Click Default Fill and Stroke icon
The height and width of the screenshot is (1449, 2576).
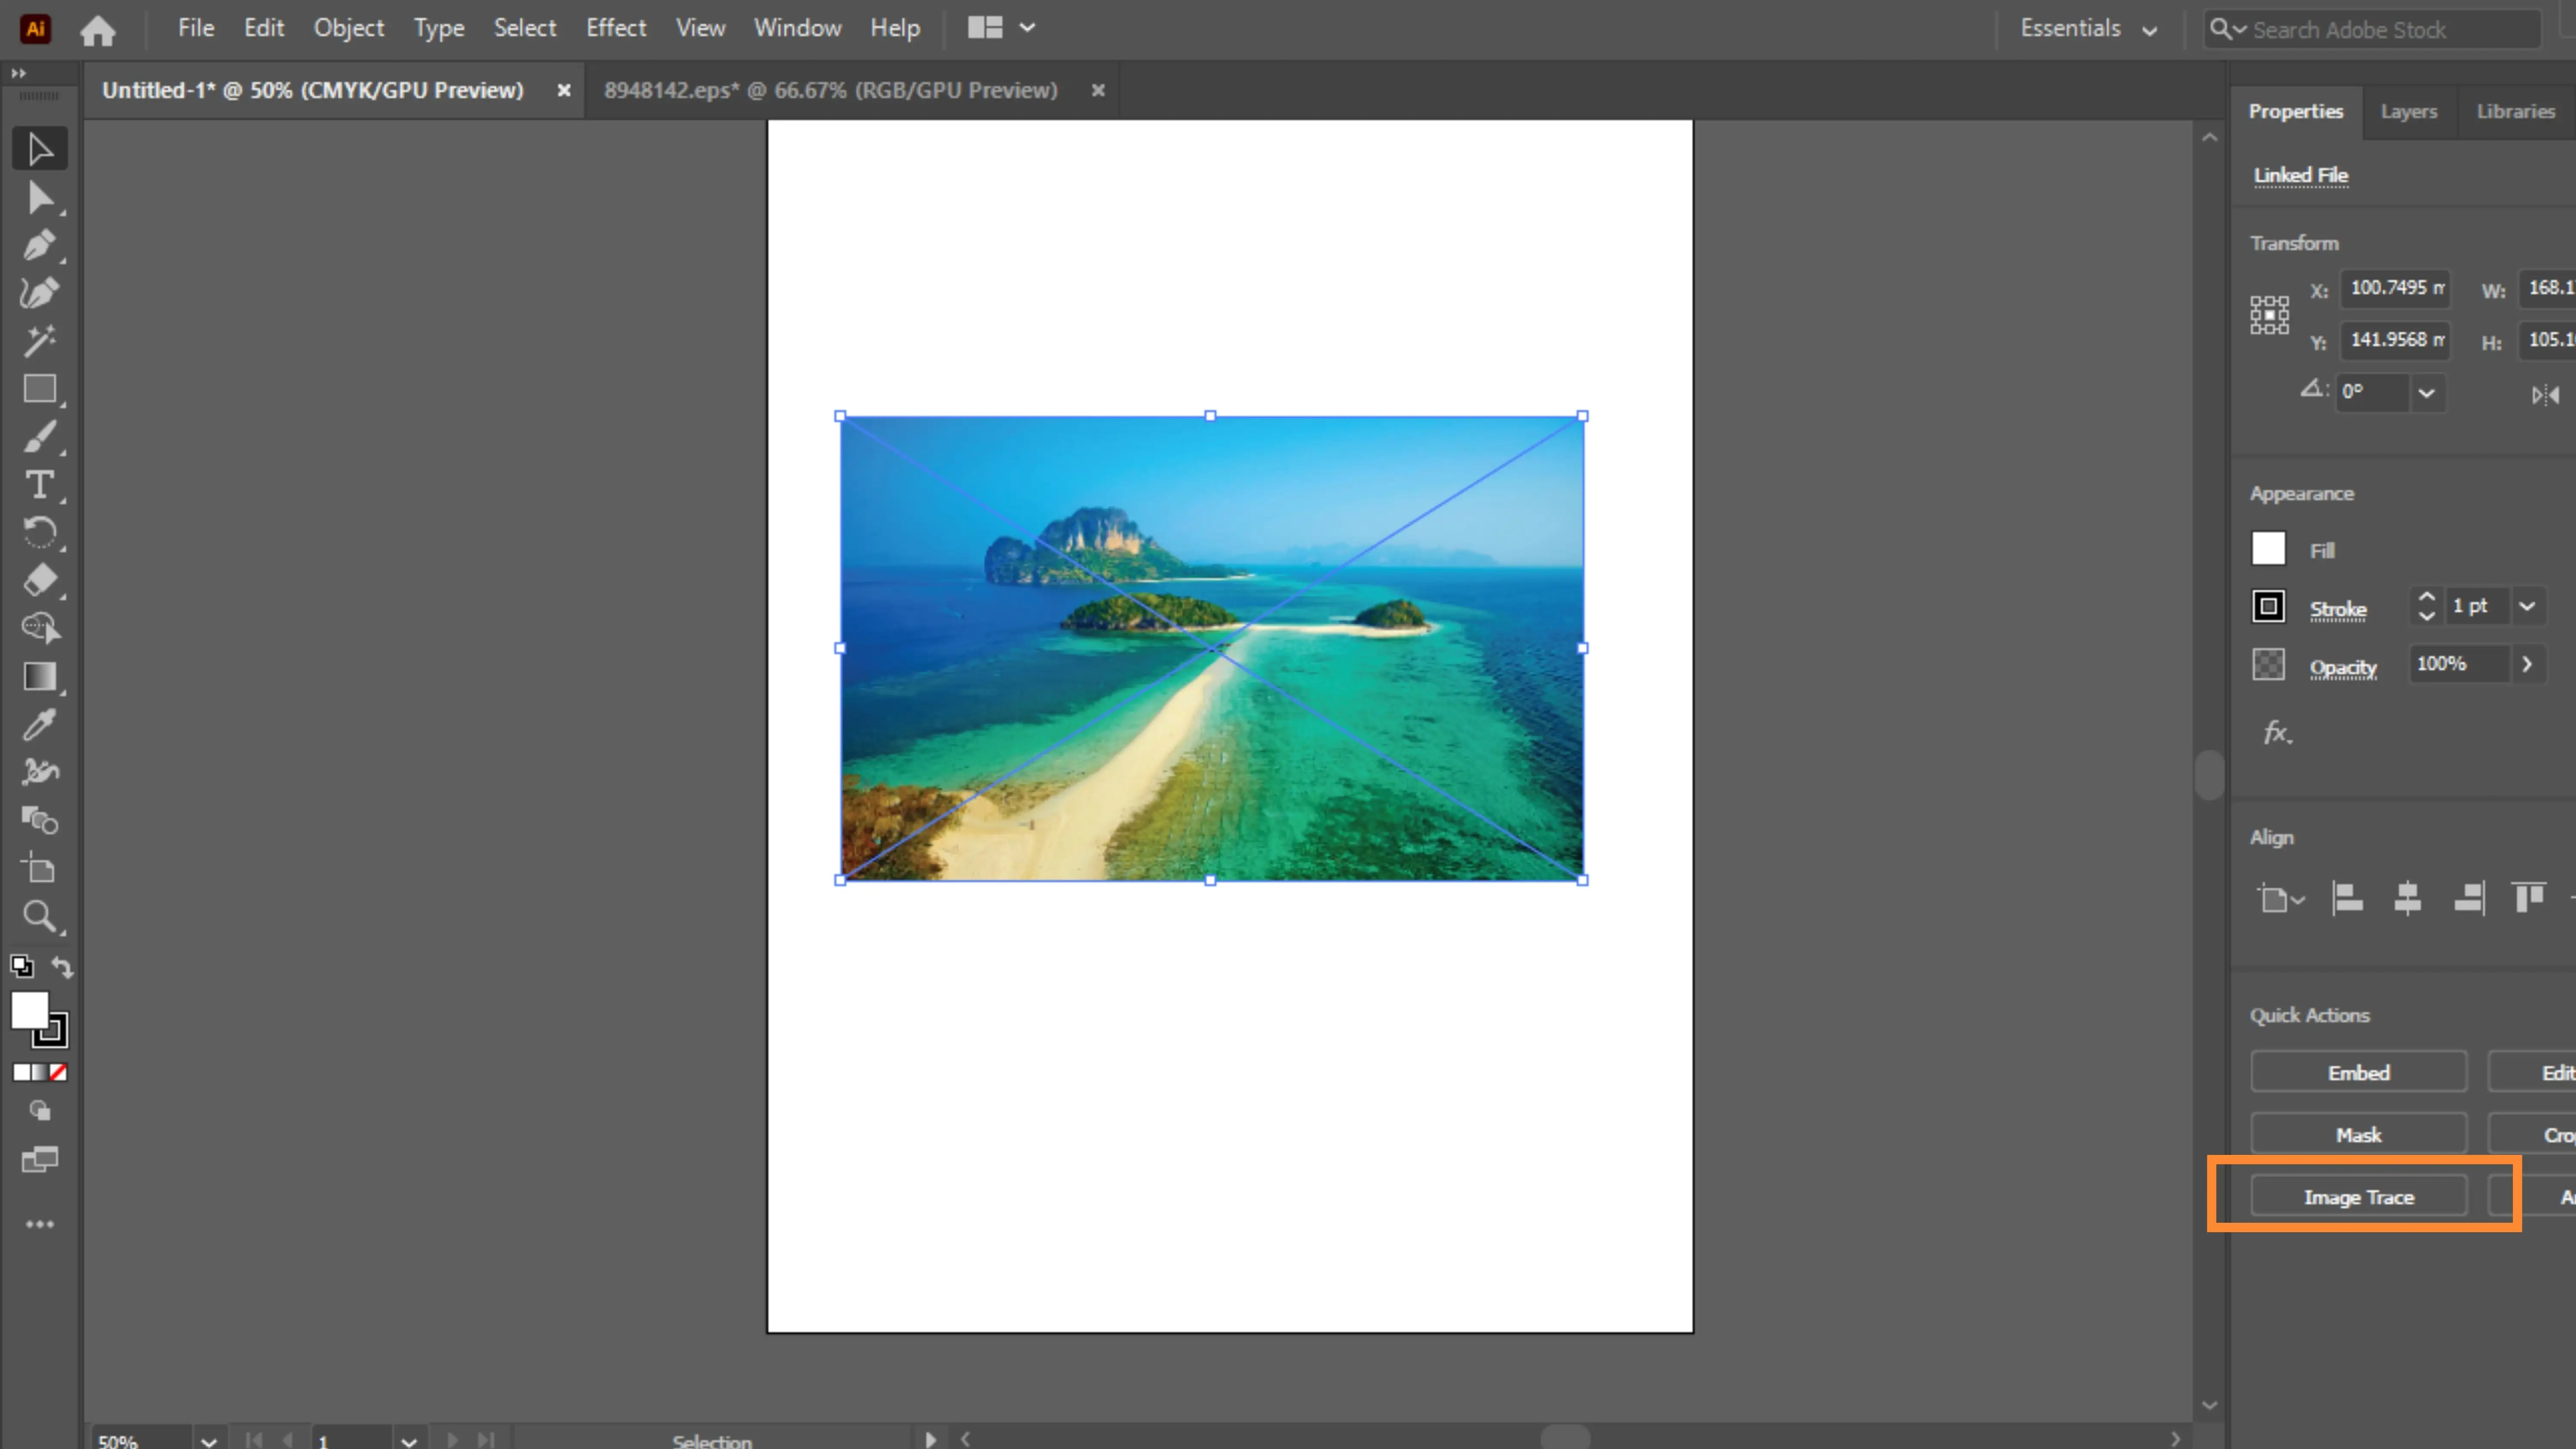click(21, 966)
